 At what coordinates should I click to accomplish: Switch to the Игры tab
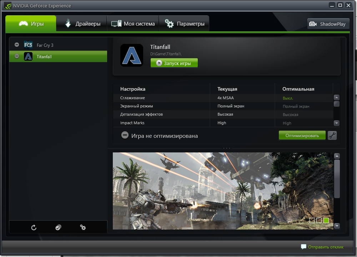[x=31, y=24]
